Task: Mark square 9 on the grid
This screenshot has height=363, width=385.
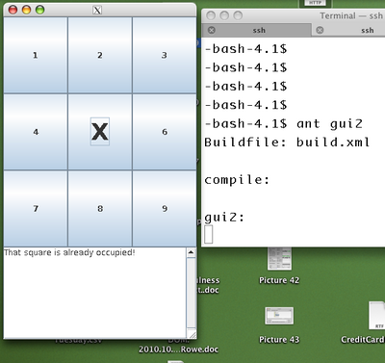Action: [165, 209]
